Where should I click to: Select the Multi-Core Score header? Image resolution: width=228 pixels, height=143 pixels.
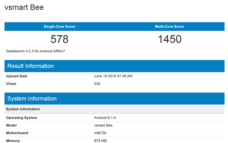pyautogui.click(x=170, y=27)
